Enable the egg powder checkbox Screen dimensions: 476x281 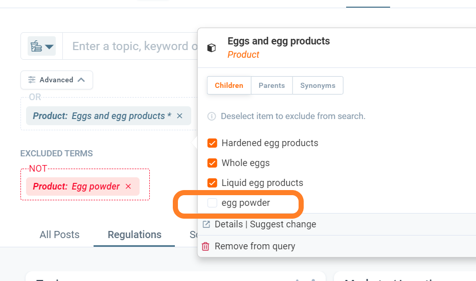tap(212, 203)
